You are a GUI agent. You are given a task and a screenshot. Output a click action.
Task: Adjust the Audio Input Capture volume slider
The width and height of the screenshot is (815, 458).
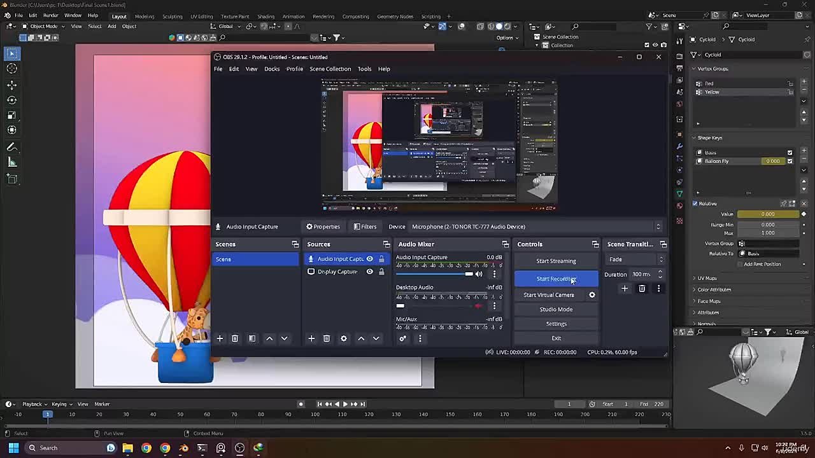click(469, 274)
